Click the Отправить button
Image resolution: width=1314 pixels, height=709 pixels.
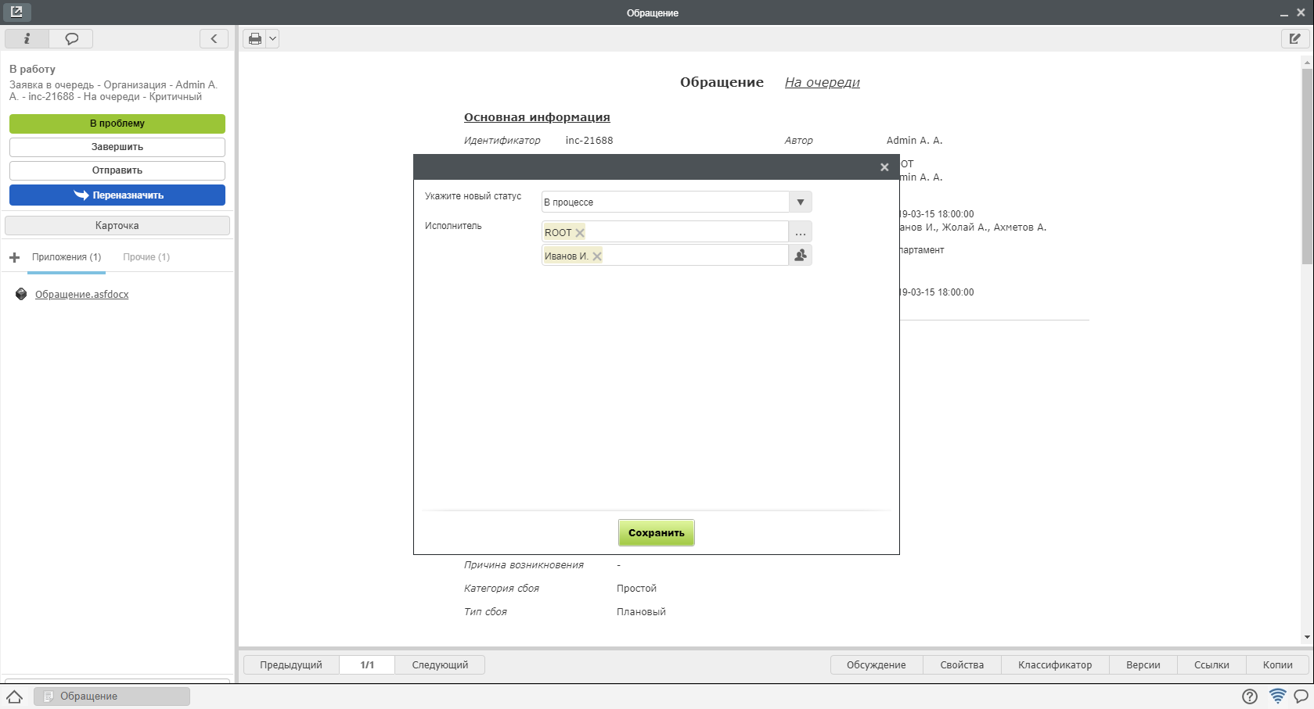coord(117,170)
